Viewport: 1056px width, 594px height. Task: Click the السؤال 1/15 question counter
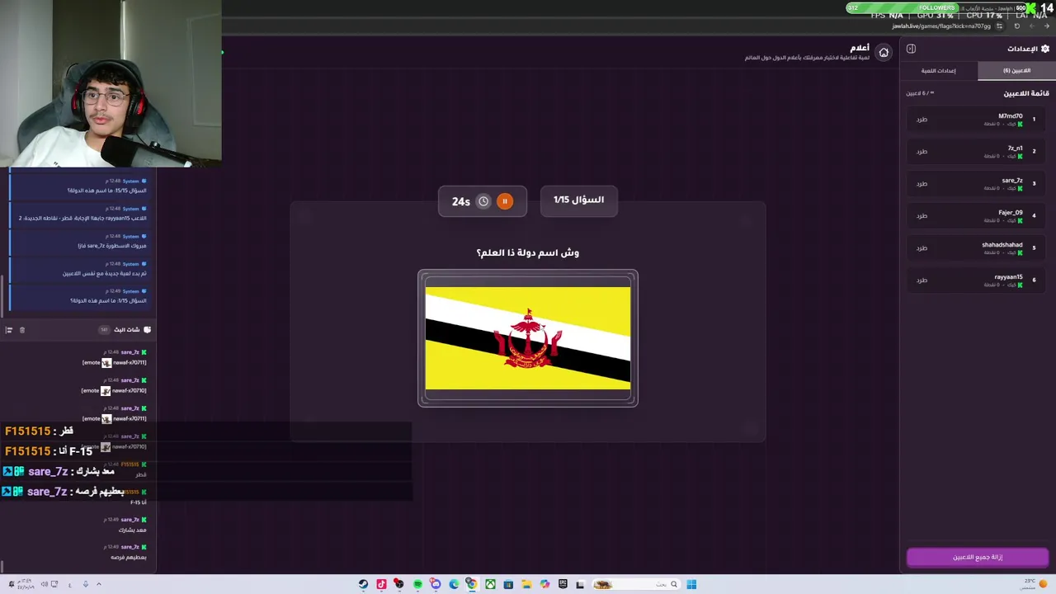[x=578, y=200]
